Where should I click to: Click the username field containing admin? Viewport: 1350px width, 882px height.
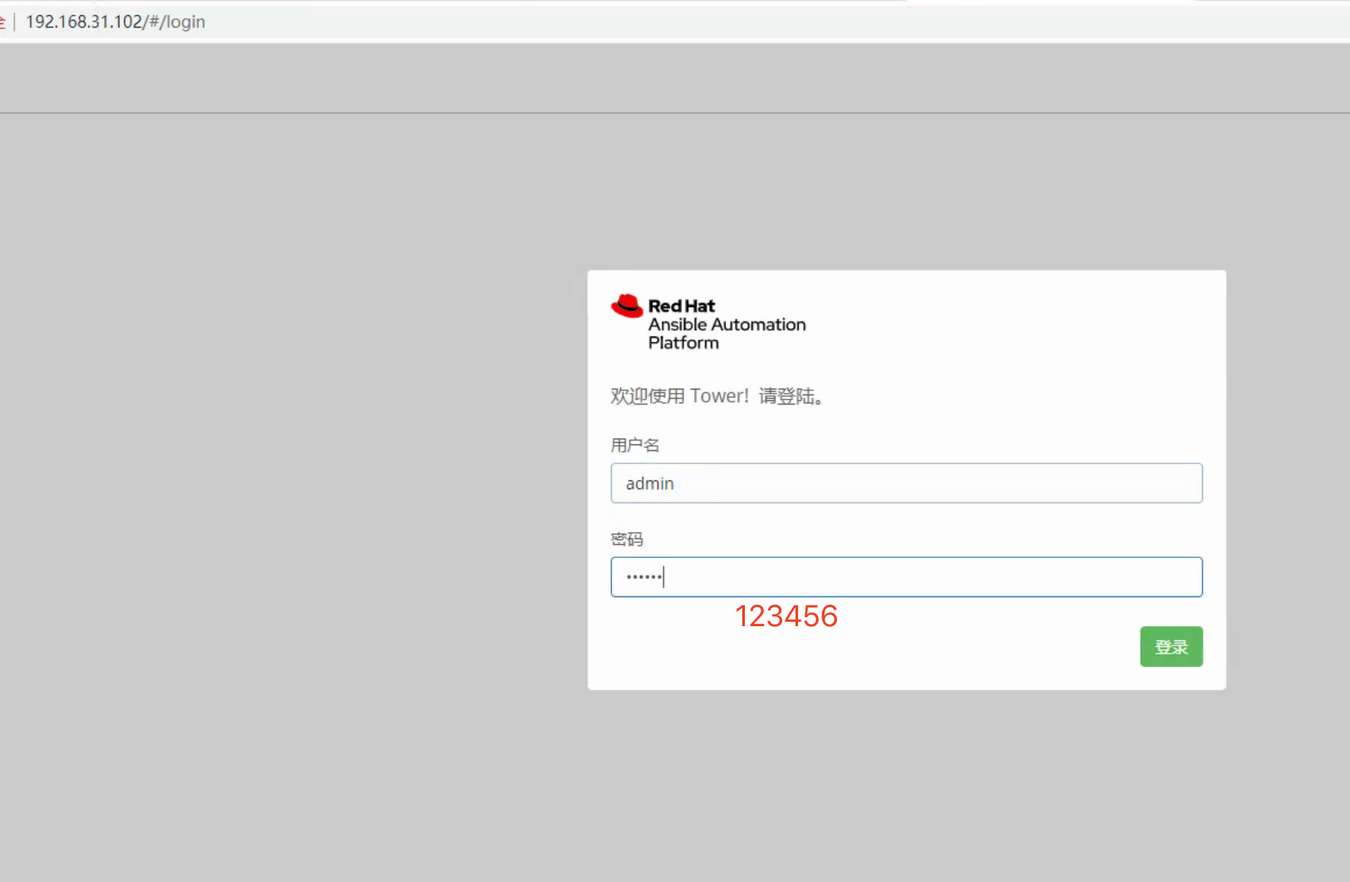906,483
